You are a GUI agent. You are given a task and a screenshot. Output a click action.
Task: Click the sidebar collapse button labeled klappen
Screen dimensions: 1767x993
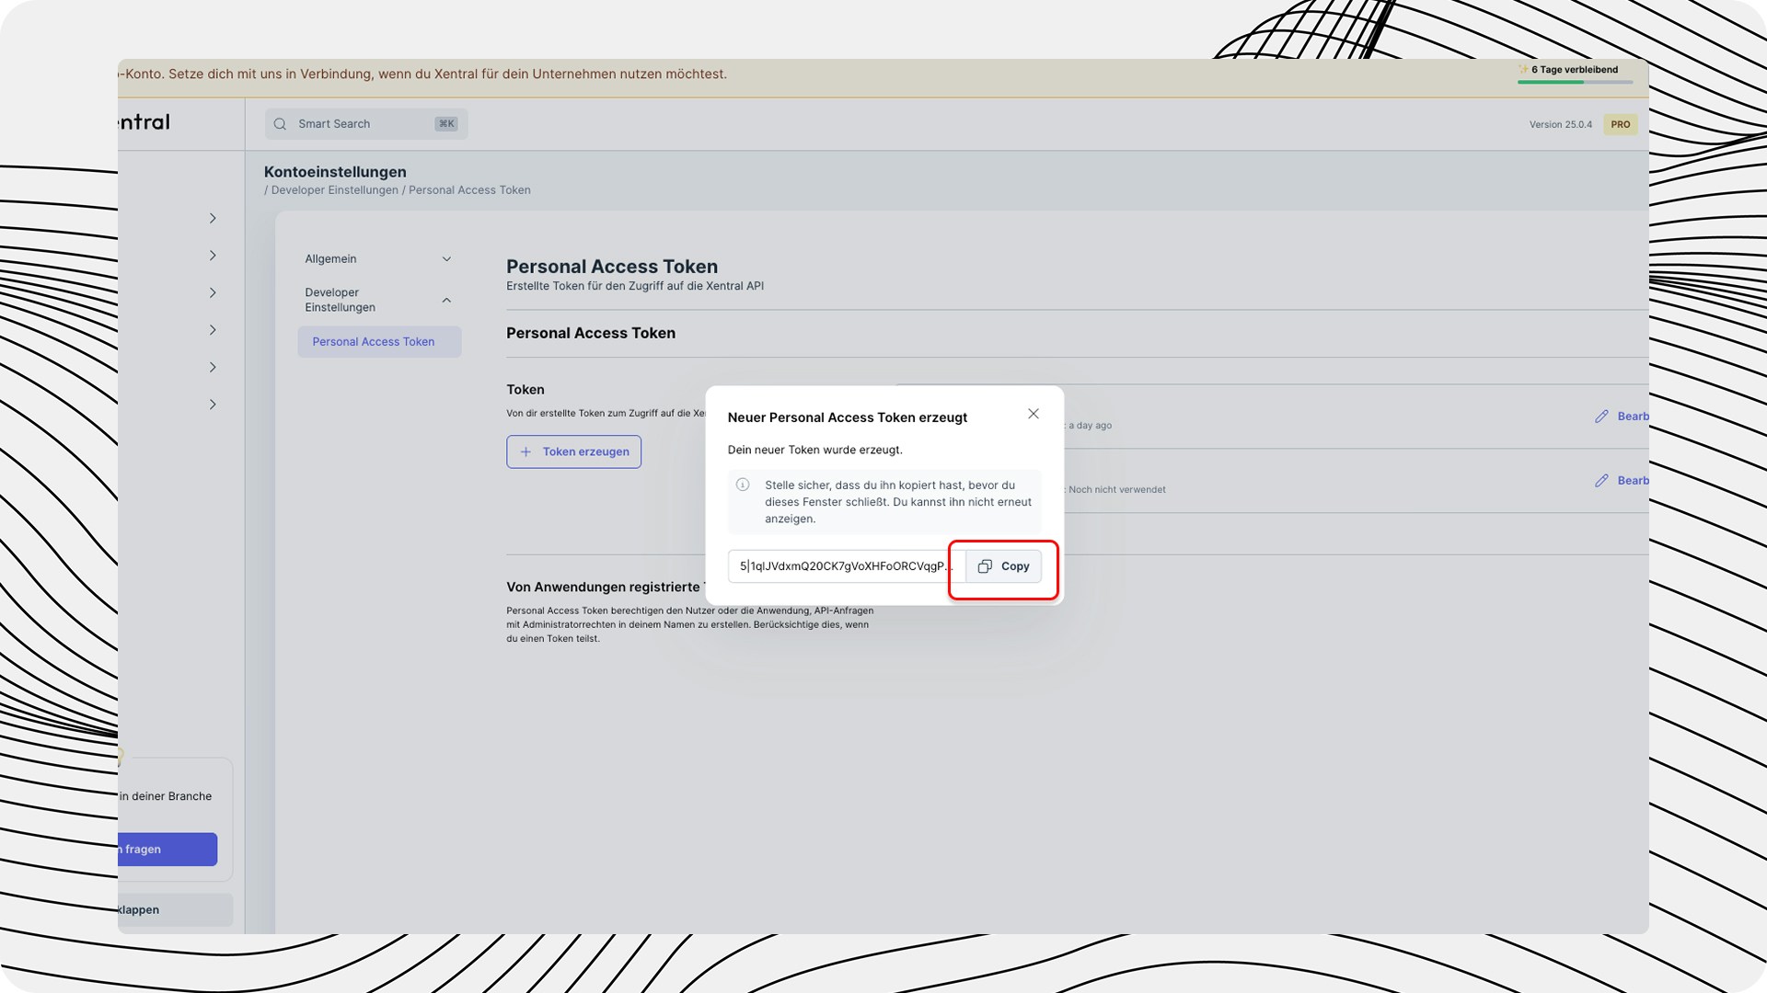tap(175, 910)
